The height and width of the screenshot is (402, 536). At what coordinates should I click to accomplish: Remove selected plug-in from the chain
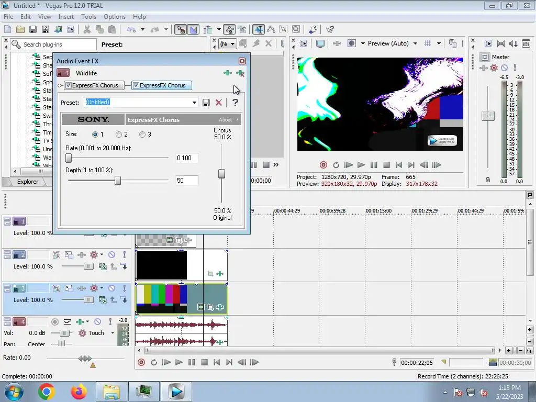(240, 73)
